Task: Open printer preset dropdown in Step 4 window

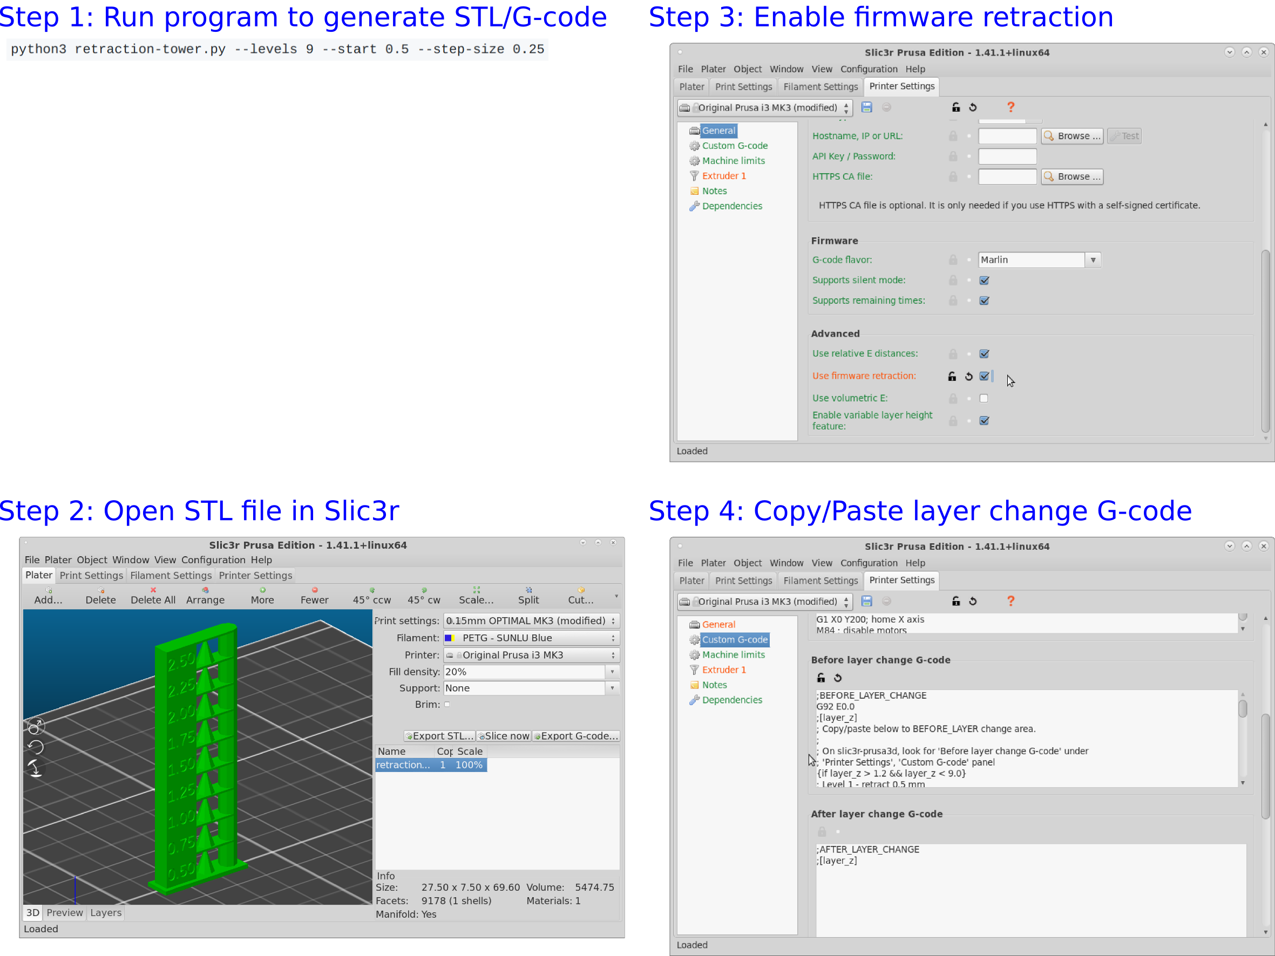Action: (x=765, y=602)
